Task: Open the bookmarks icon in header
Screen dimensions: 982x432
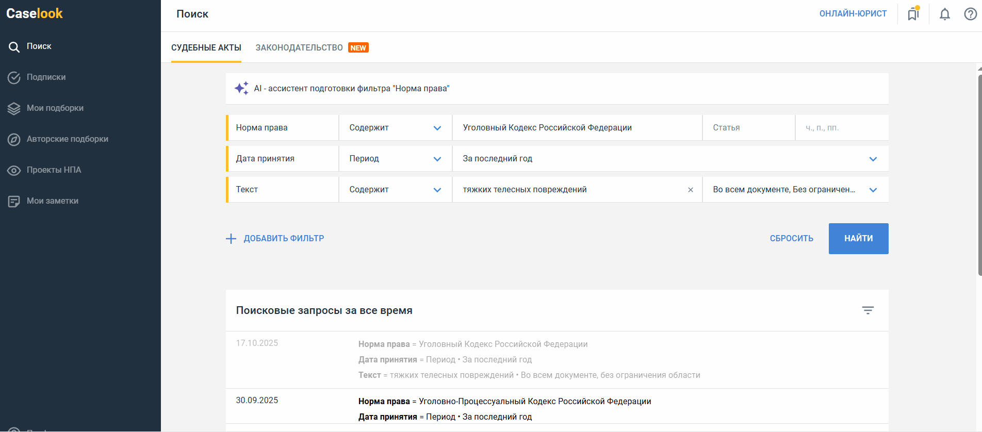Action: click(x=913, y=14)
